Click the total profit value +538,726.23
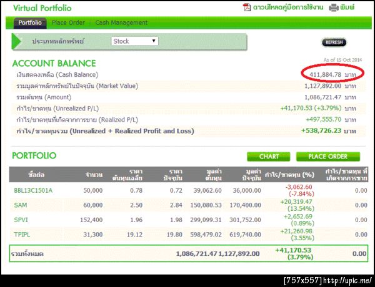 [x=321, y=130]
